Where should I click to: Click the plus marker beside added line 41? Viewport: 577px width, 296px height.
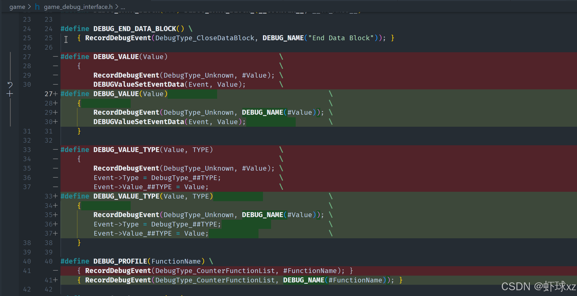point(55,280)
